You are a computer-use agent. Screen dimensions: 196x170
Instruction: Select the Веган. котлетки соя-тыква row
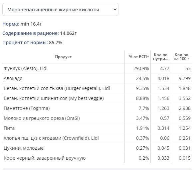pyautogui.click(x=97, y=88)
